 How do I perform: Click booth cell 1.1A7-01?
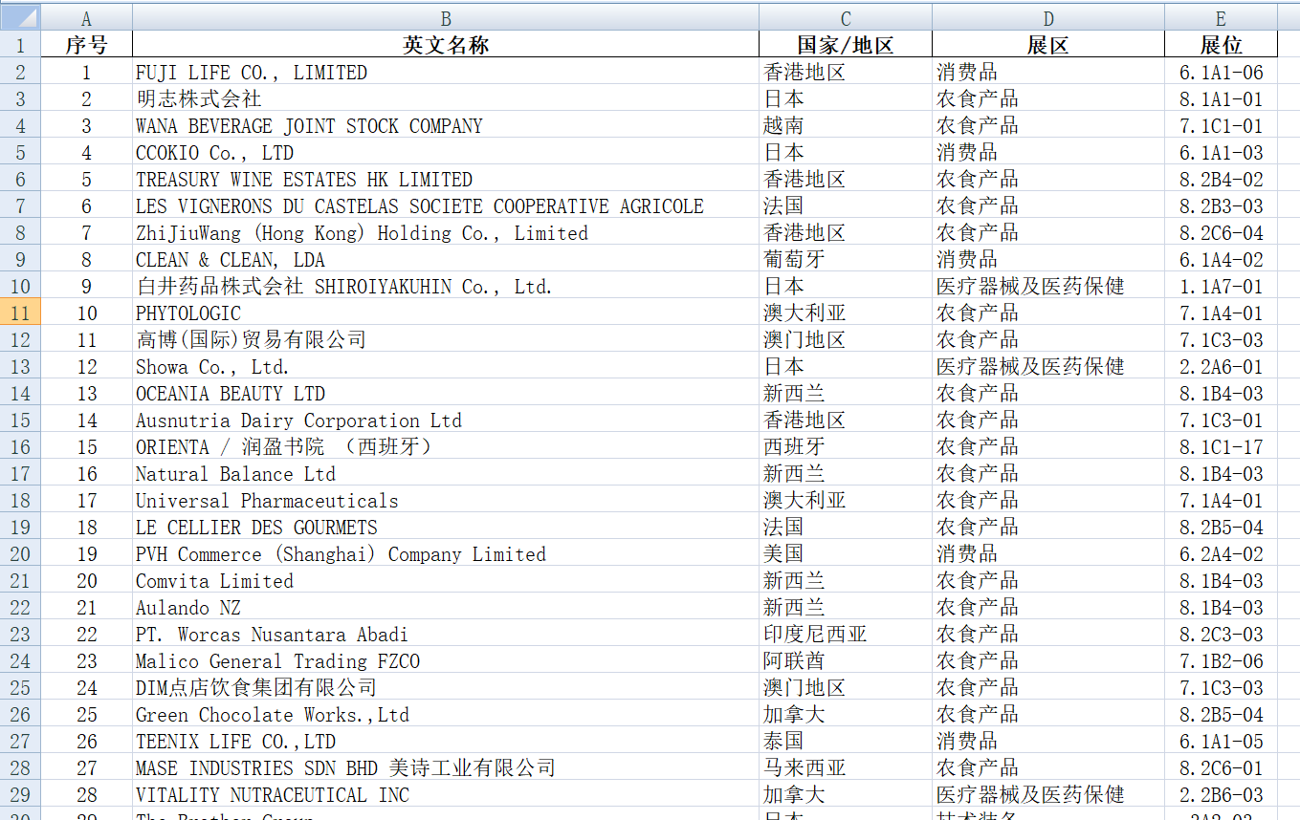click(x=1221, y=286)
